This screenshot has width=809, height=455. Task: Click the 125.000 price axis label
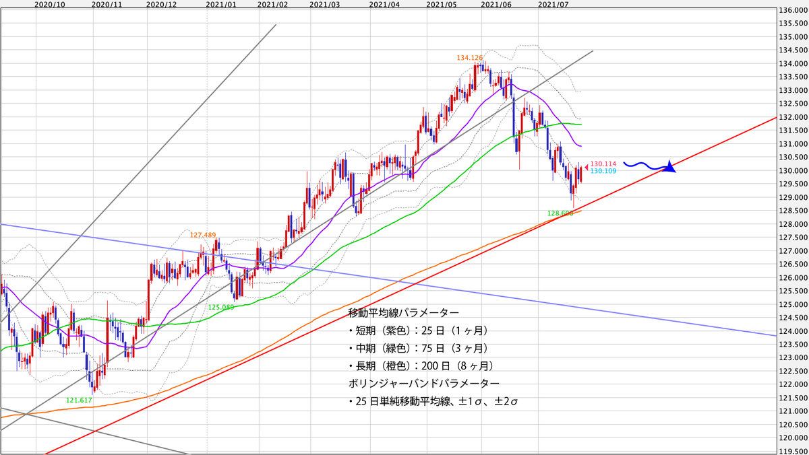793,304
